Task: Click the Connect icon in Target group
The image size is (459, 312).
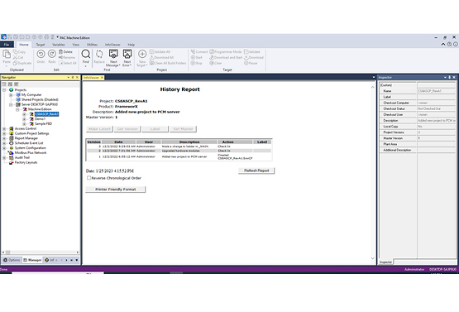Action: pyautogui.click(x=193, y=52)
